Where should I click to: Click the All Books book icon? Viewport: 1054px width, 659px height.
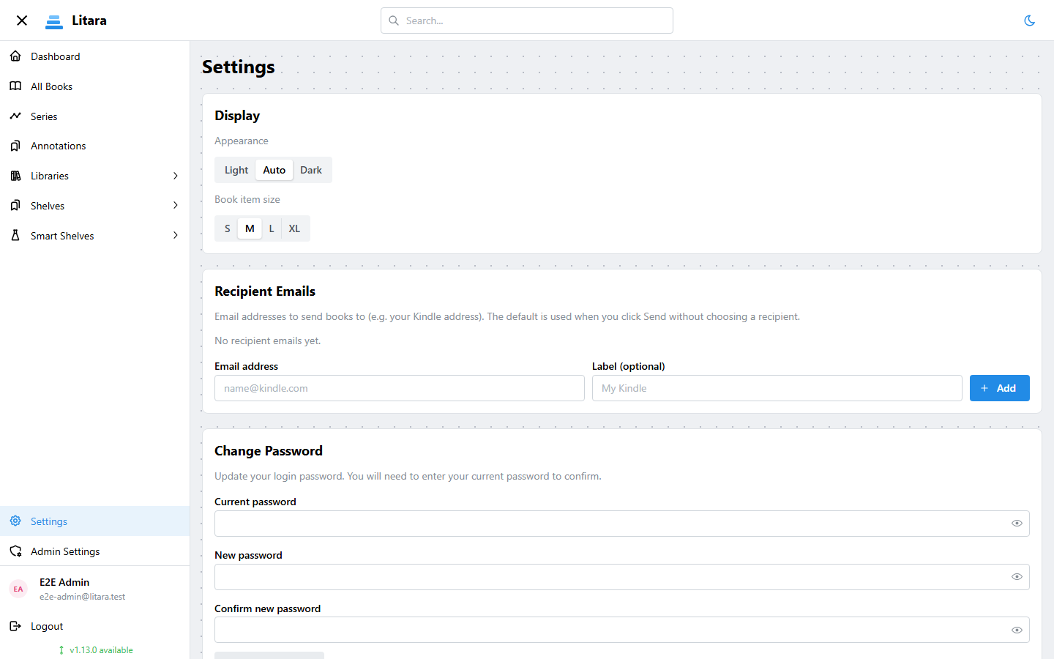(x=15, y=86)
